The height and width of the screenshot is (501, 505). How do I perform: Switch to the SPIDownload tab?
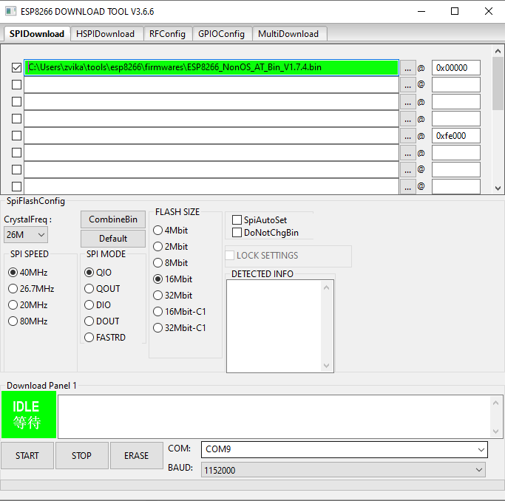(x=37, y=34)
